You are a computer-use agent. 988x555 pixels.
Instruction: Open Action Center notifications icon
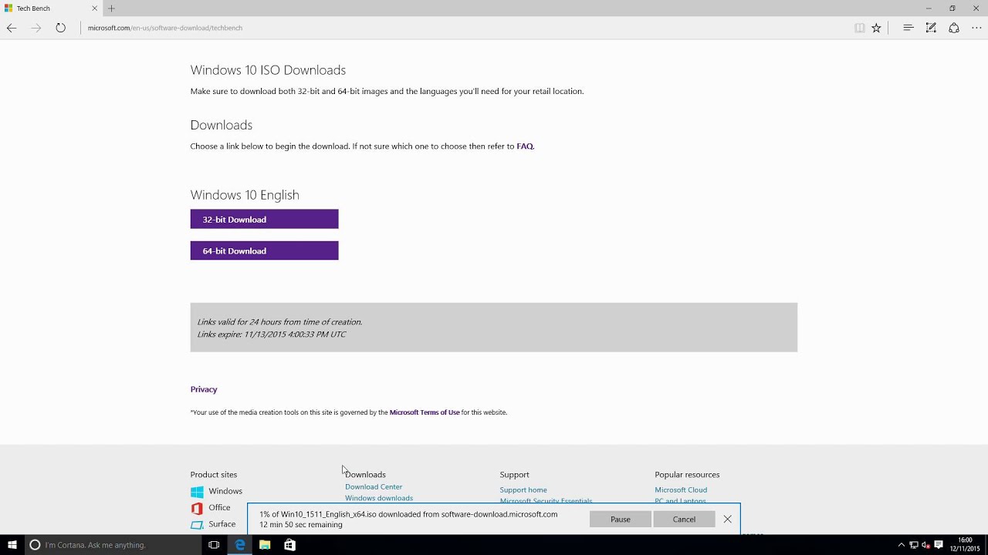[939, 545]
